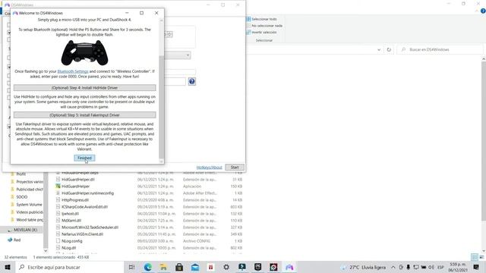
Task: Open red archive app icon in taskbar
Action: 211,267
